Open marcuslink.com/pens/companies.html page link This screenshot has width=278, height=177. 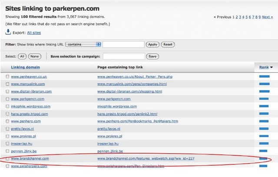pyautogui.click(x=132, y=84)
